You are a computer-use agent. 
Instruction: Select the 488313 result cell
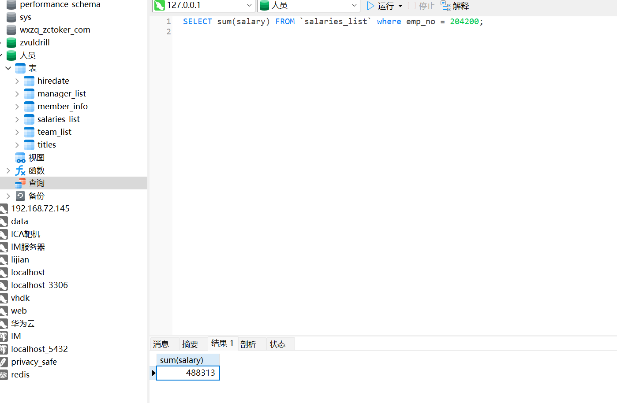click(188, 373)
